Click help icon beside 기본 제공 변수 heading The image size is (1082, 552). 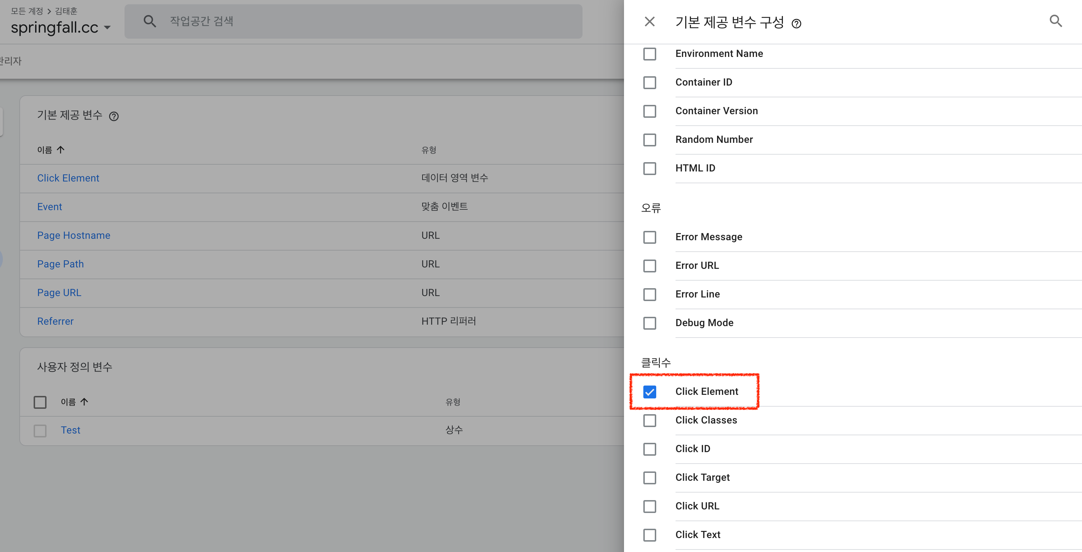click(114, 116)
